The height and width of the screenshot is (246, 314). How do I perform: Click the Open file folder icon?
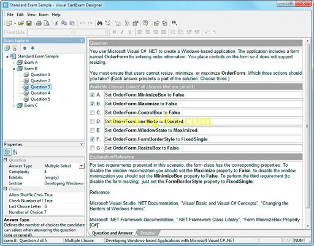[21, 23]
